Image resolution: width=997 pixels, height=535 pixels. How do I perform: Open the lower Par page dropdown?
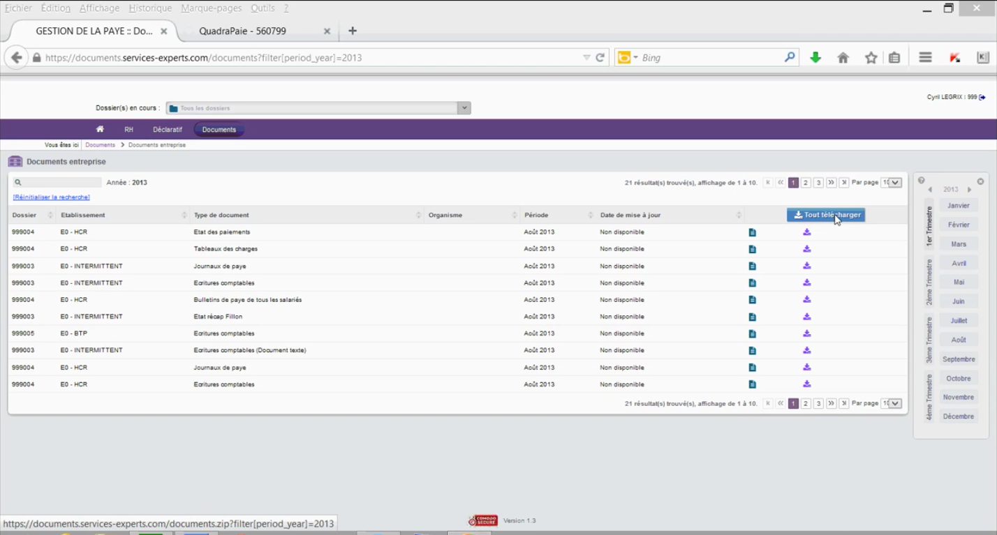tap(892, 403)
